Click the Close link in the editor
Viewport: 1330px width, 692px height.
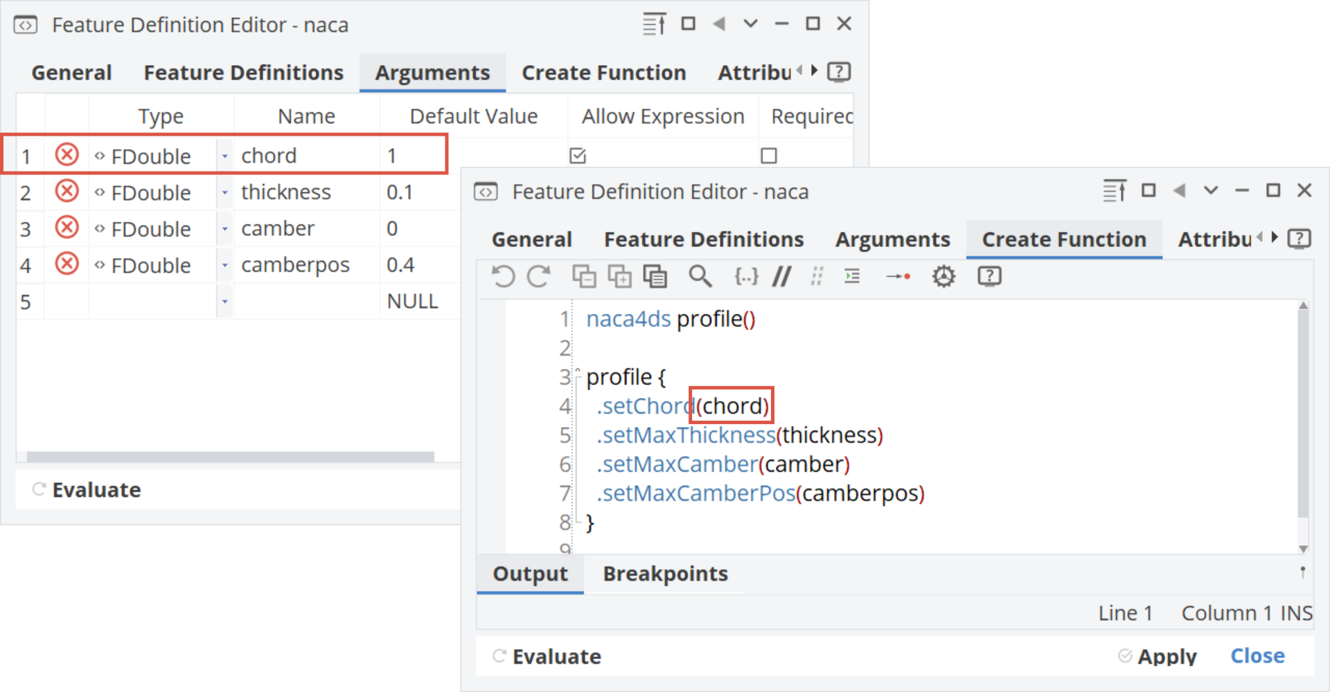[x=1257, y=655]
